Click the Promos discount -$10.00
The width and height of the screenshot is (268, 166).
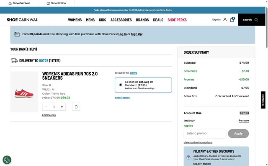[x=244, y=79]
